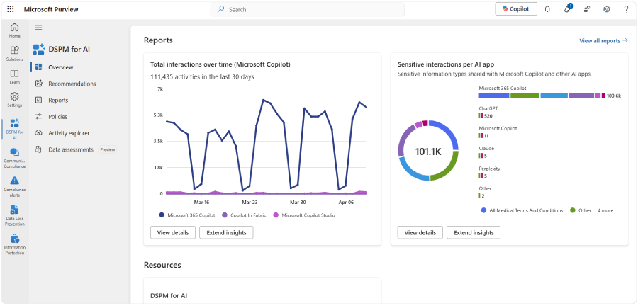Open Compliance alerts rail icon

pos(15,187)
